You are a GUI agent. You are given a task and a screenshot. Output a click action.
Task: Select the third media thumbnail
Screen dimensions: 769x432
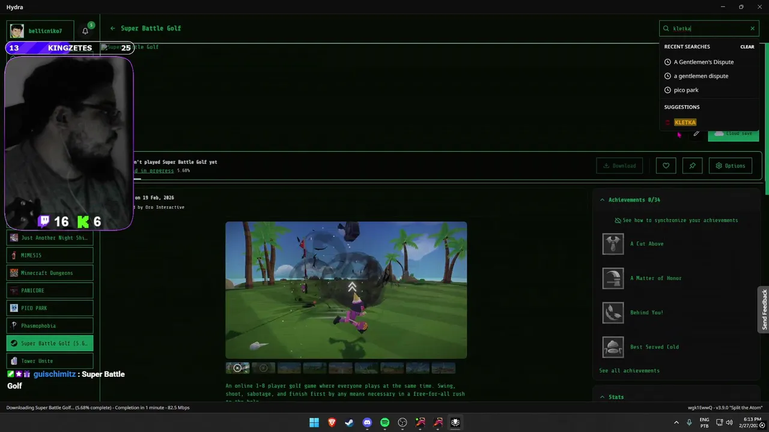click(x=289, y=368)
